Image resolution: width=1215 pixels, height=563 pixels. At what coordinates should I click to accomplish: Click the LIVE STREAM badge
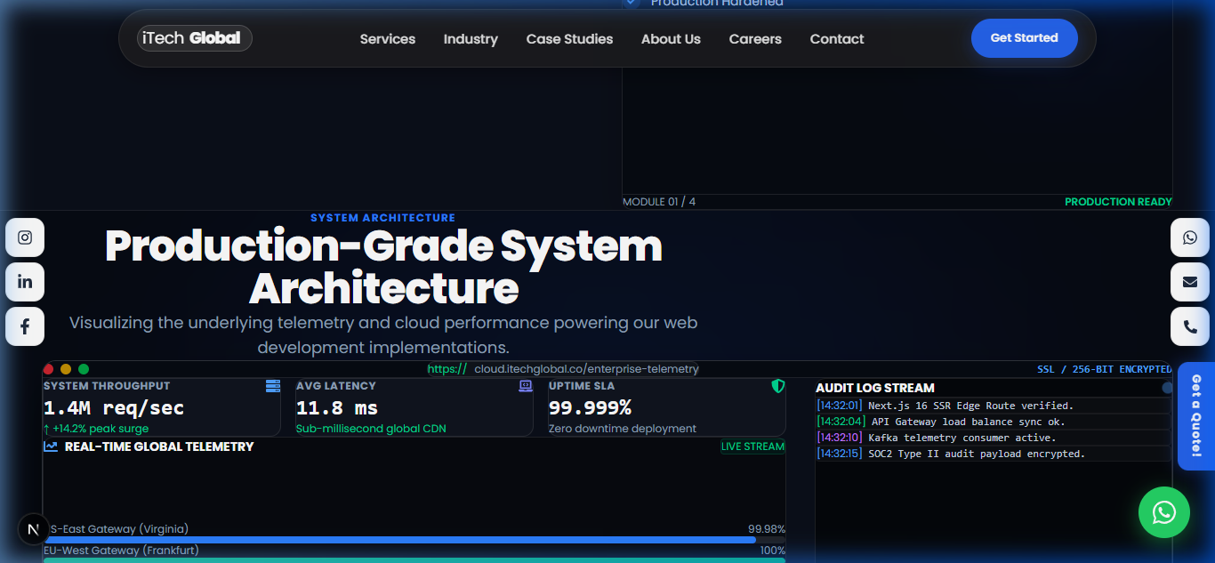click(752, 446)
